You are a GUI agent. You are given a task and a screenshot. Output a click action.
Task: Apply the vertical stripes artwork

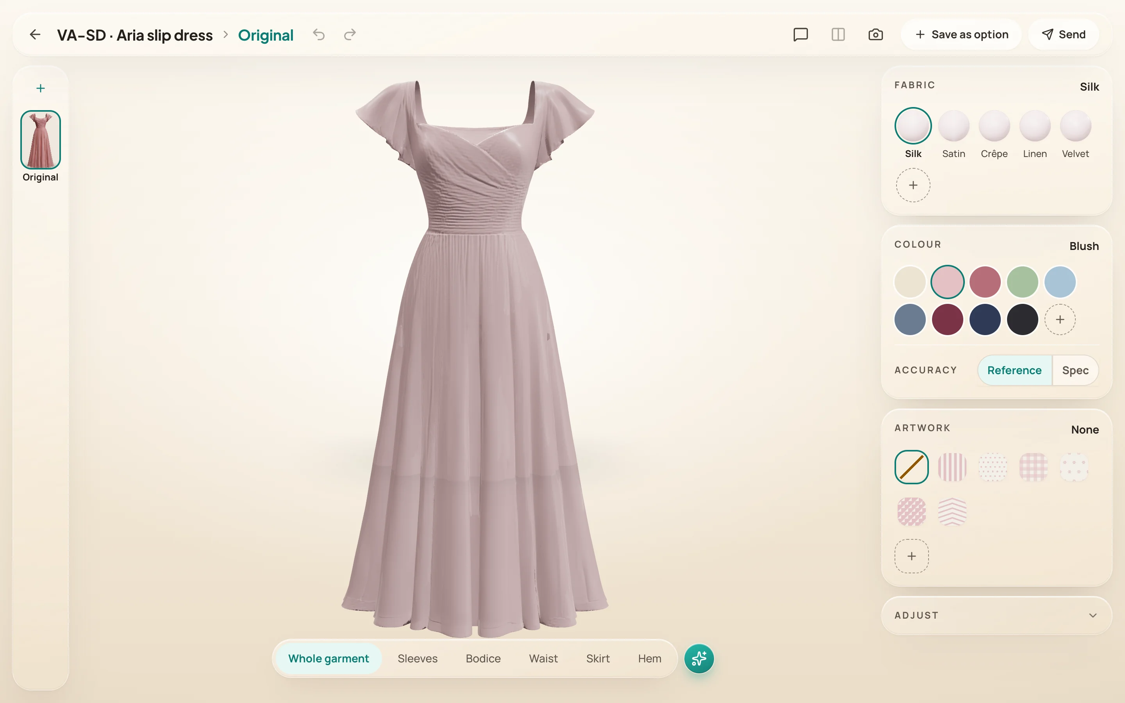(952, 467)
